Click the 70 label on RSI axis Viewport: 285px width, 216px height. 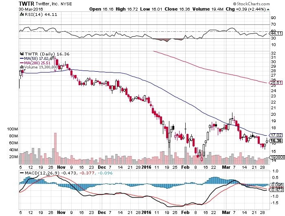point(273,24)
